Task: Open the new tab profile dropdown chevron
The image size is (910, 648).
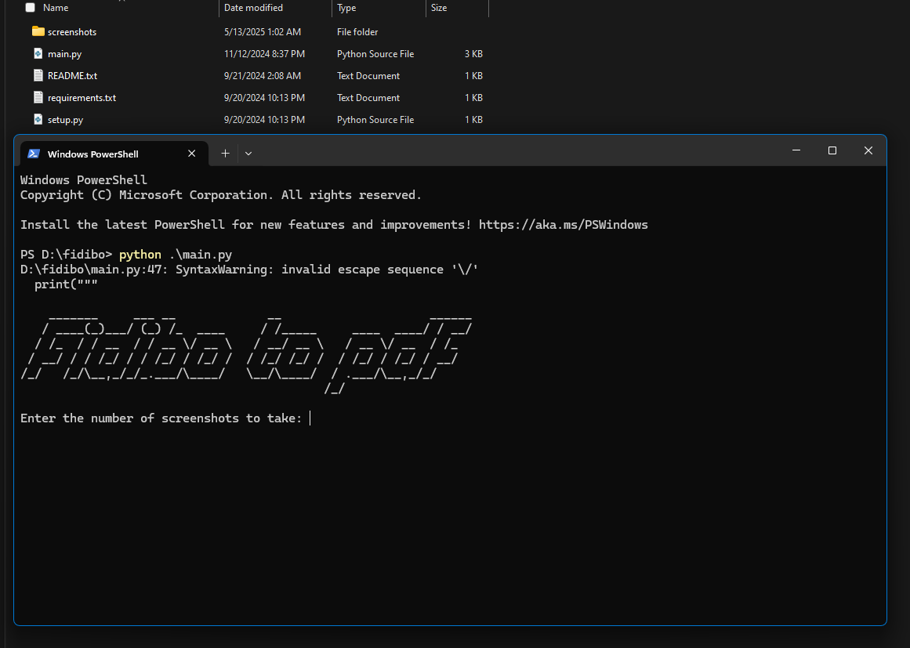Action: pos(248,153)
